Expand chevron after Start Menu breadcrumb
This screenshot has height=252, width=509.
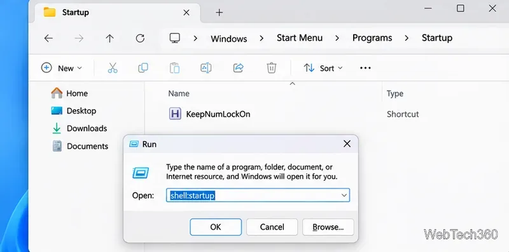(x=337, y=38)
